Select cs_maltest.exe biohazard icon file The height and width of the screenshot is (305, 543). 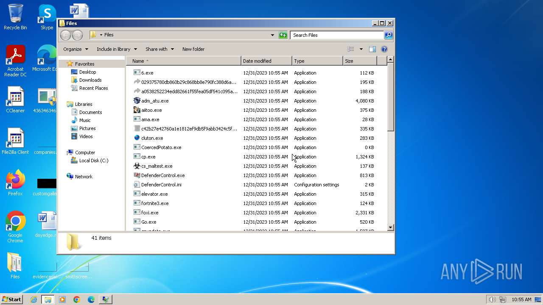[x=137, y=166]
